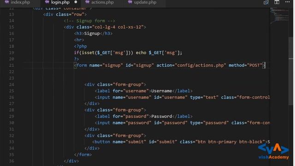The width and height of the screenshot is (295, 166).
Task: Click the "col-lg-4 col-xs-12" class value
Action: click(118, 27)
